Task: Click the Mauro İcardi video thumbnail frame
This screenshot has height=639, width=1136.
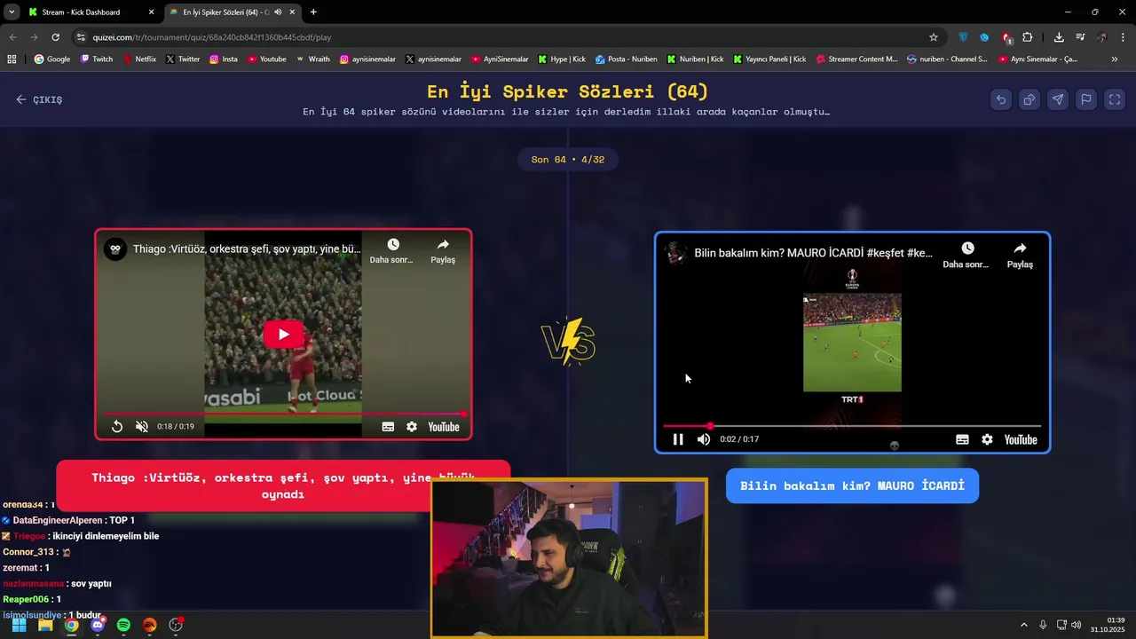Action: click(x=852, y=343)
